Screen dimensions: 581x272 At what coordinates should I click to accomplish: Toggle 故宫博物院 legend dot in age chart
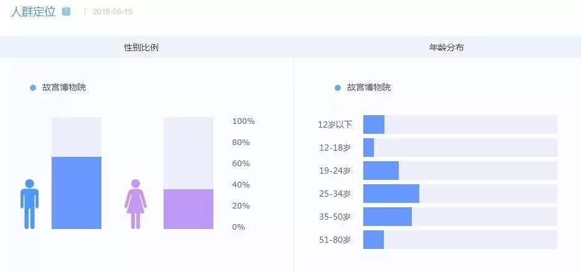click(338, 88)
